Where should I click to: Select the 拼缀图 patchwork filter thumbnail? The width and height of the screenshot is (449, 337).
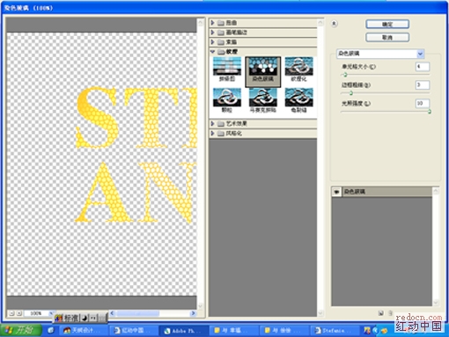click(x=227, y=70)
